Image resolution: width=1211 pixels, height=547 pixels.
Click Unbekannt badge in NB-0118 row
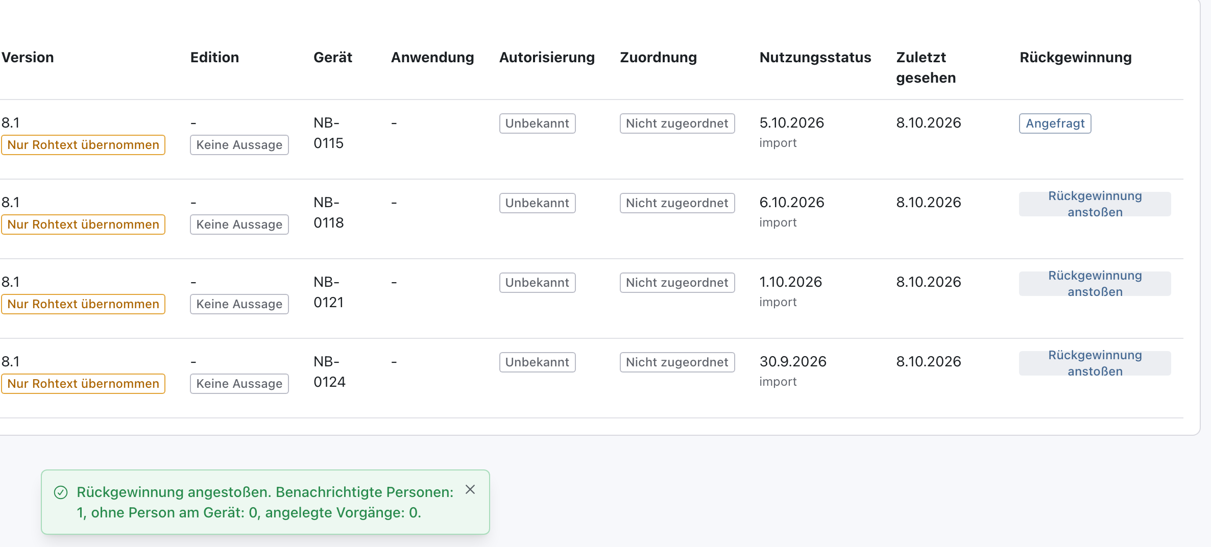pyautogui.click(x=537, y=203)
